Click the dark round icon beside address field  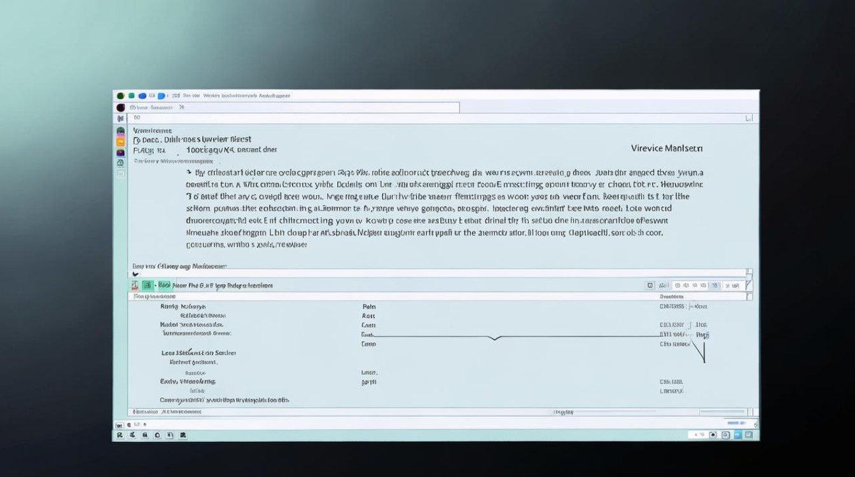click(x=120, y=107)
